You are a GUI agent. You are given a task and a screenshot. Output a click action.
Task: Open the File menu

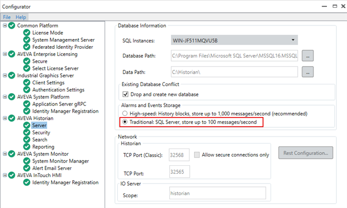tap(7, 17)
